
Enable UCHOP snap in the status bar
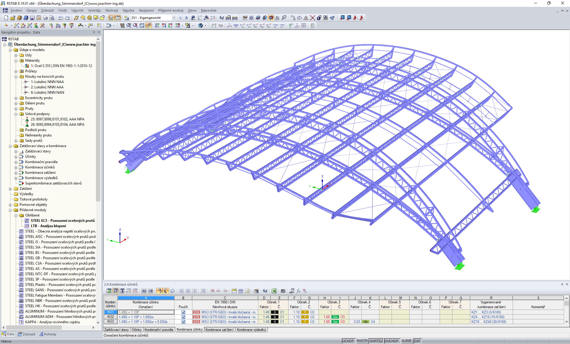(349, 341)
